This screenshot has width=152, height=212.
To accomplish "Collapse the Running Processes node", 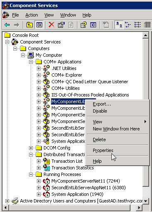I will click(x=31, y=174).
